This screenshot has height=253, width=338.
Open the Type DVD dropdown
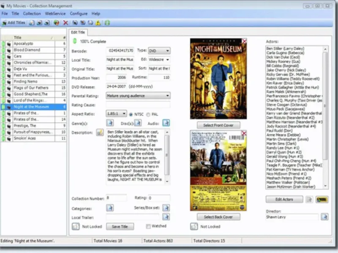(159, 51)
